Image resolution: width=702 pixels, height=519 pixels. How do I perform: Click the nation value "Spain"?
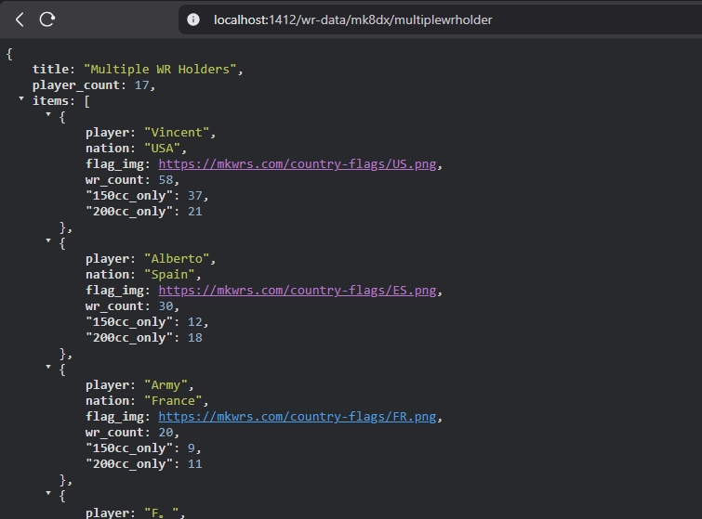pos(169,275)
